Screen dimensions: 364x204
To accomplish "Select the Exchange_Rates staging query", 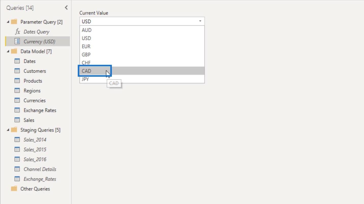I will coord(40,179).
